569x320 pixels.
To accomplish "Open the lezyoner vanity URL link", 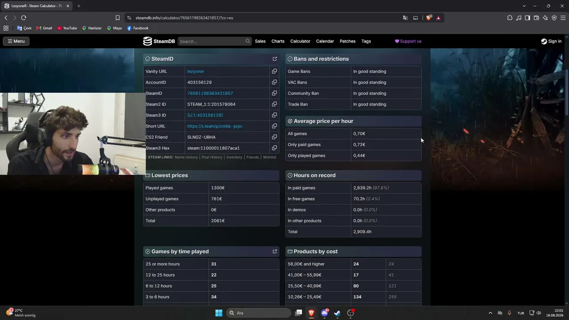I will [196, 71].
